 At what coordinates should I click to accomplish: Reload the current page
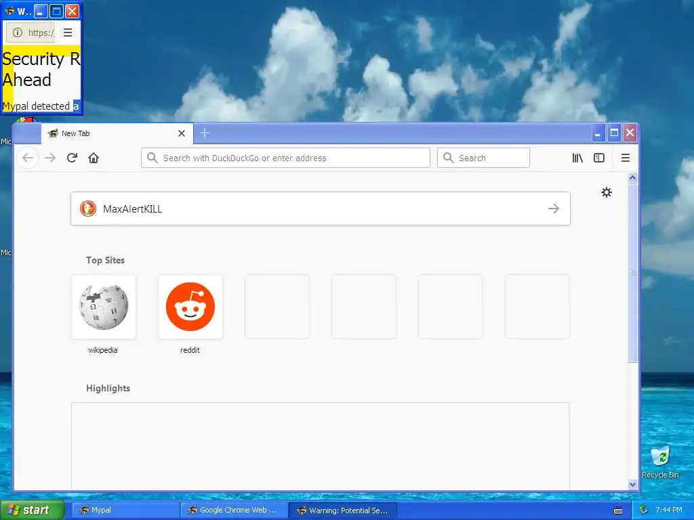72,158
